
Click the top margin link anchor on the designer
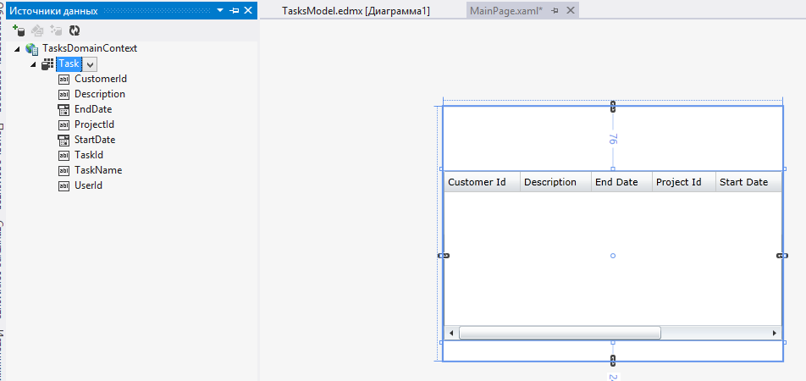pyautogui.click(x=612, y=107)
